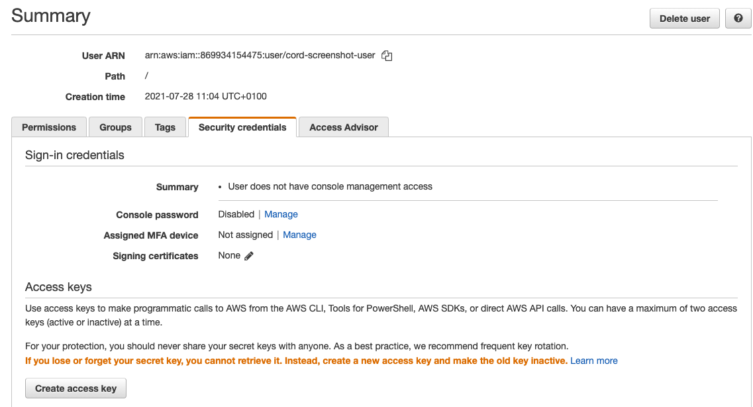Manage the assigned MFA device
The image size is (753, 407).
click(x=299, y=235)
